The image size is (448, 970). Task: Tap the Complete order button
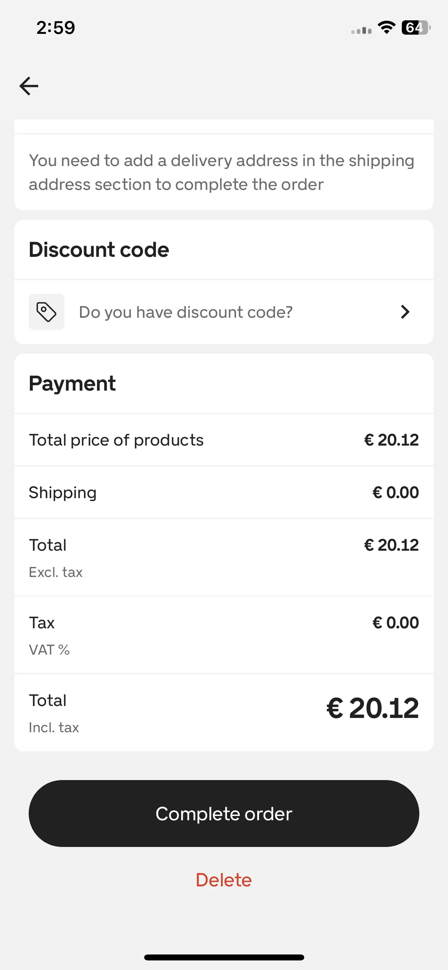tap(224, 814)
